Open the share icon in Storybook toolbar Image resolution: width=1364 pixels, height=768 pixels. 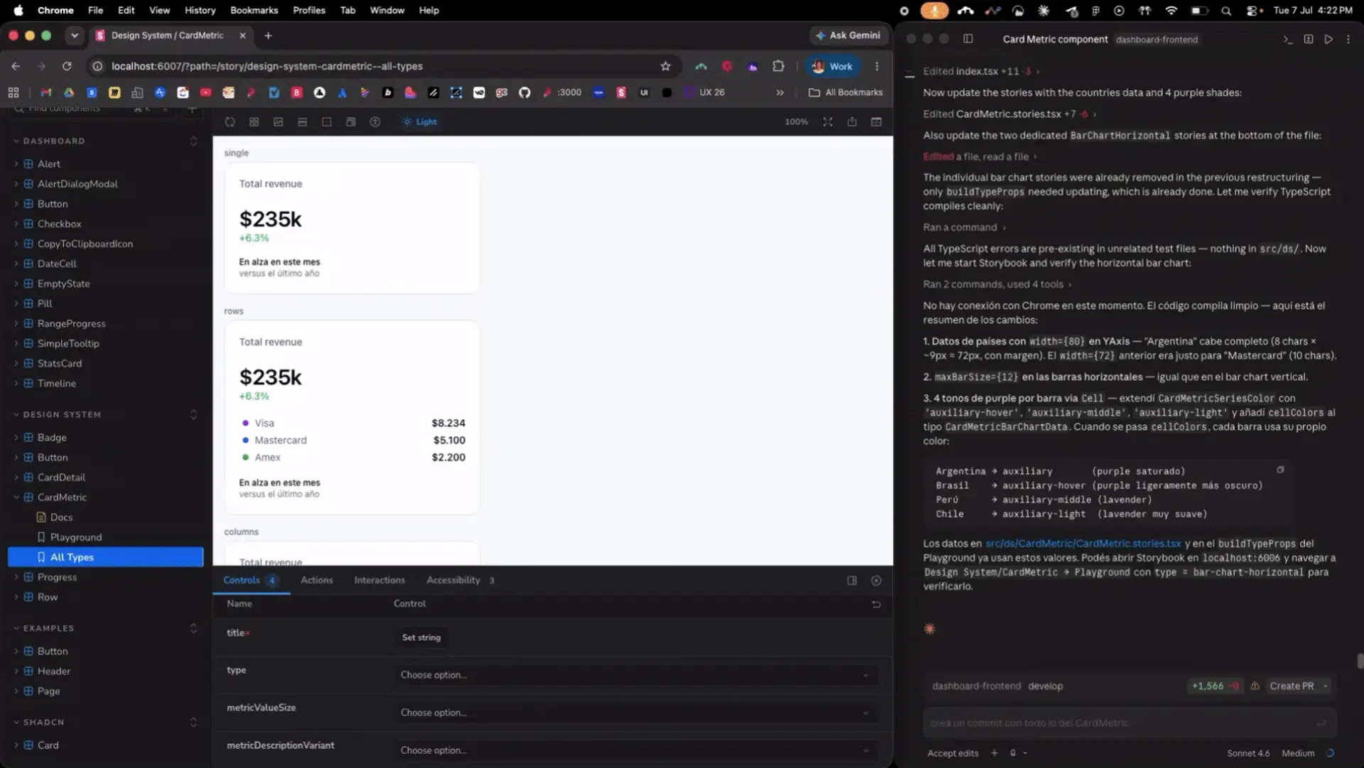[x=852, y=122]
